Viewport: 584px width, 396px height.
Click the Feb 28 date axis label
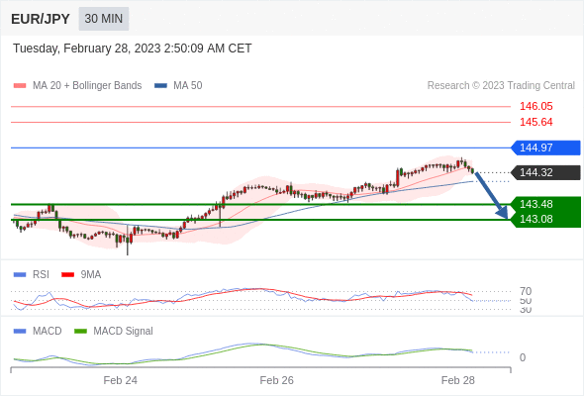(458, 380)
